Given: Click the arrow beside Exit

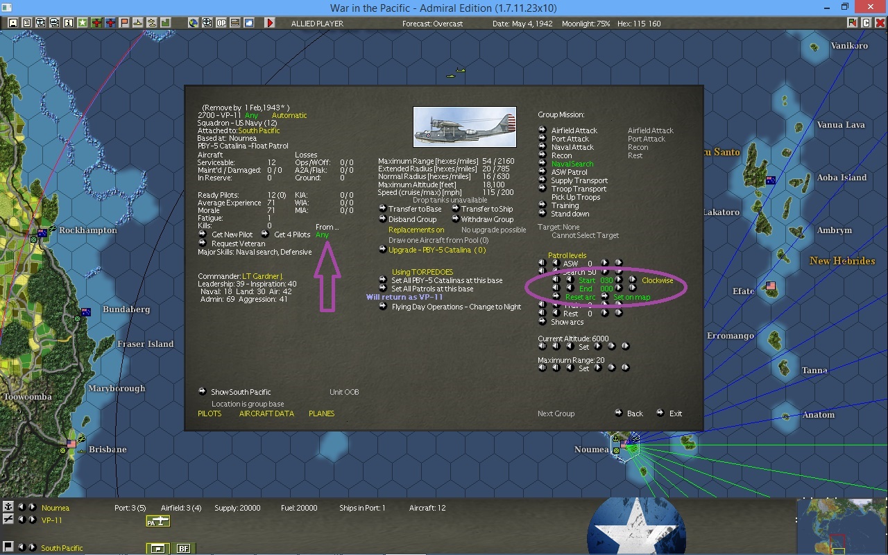Looking at the screenshot, I should point(660,413).
